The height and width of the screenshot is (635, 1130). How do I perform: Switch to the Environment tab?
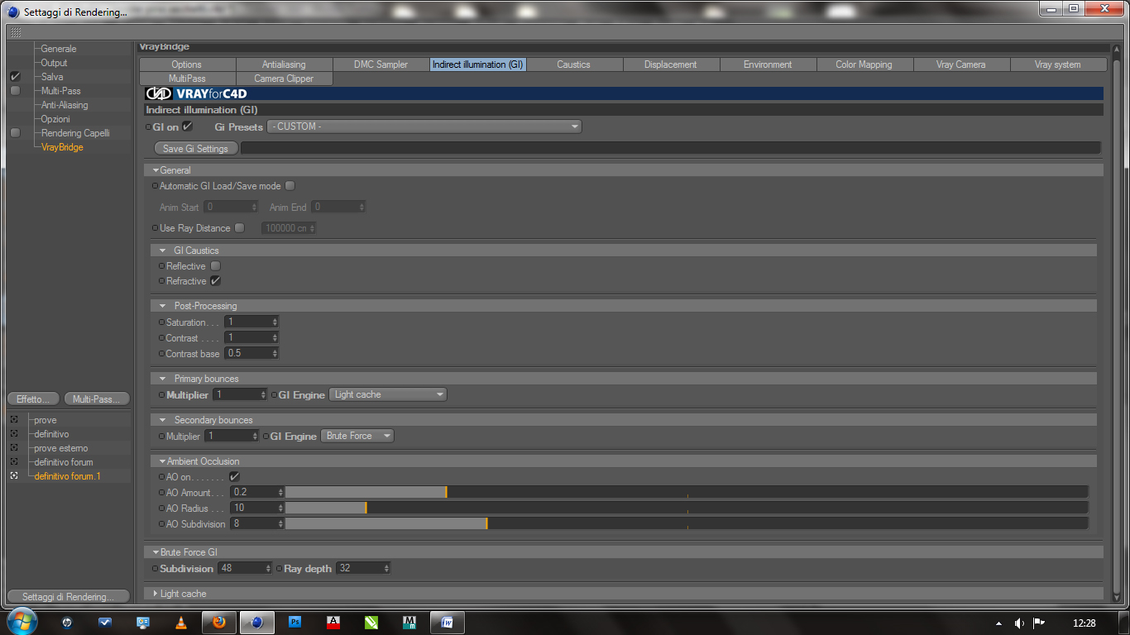pos(768,64)
